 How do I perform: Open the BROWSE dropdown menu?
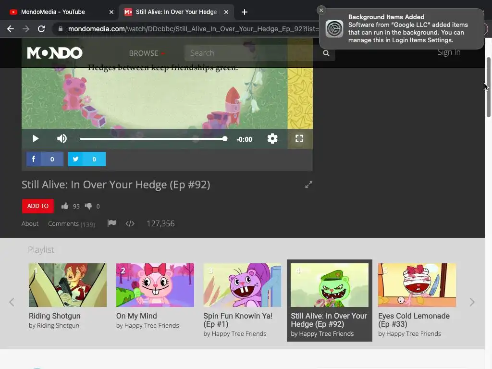147,53
